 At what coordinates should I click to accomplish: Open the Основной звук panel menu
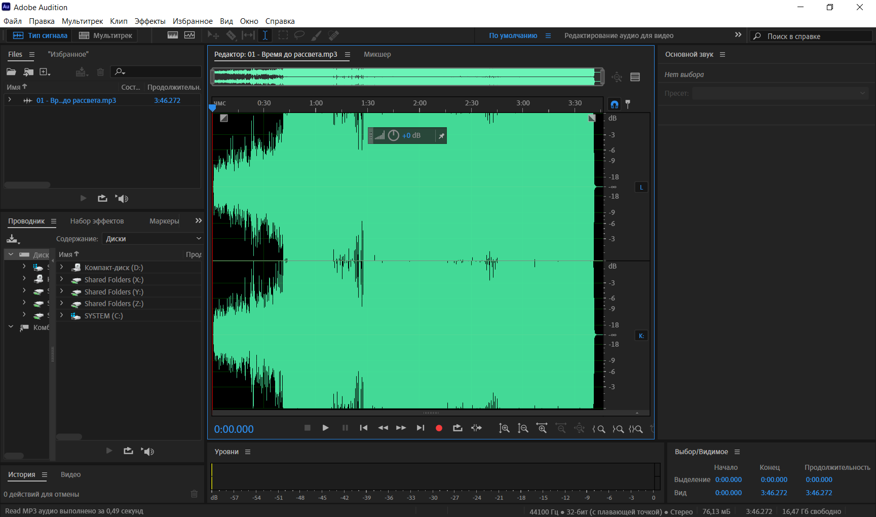(x=722, y=54)
